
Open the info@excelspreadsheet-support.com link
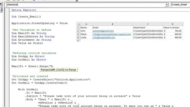(x=112, y=34)
